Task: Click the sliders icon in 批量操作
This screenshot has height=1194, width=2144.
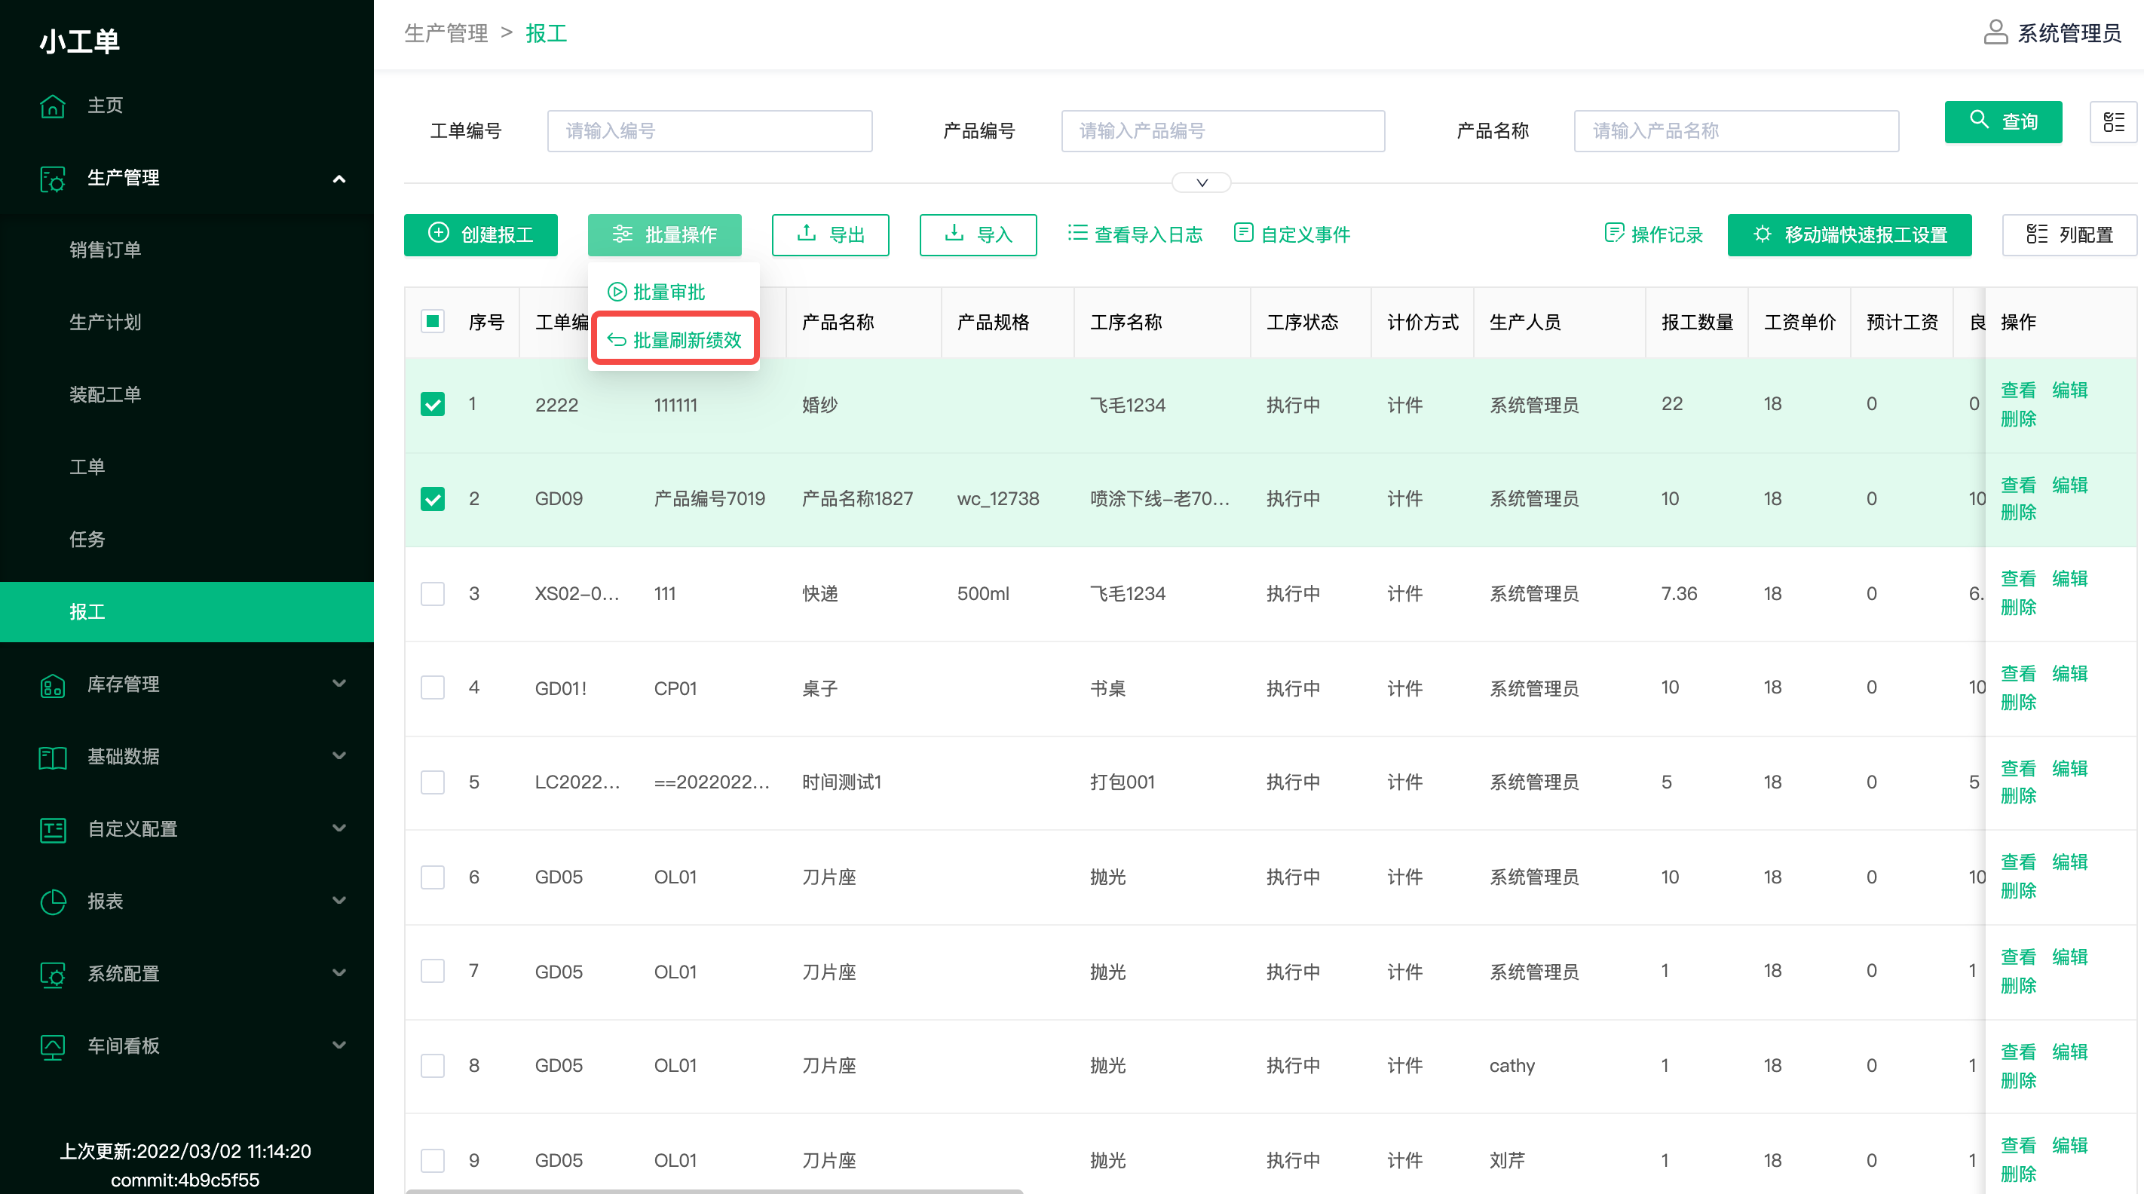Action: click(x=623, y=234)
